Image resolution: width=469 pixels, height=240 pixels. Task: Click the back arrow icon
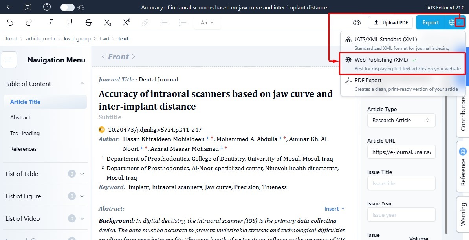click(x=9, y=7)
